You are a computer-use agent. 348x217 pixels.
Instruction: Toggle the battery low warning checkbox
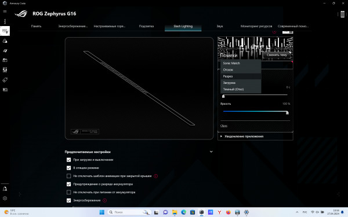pos(69,184)
